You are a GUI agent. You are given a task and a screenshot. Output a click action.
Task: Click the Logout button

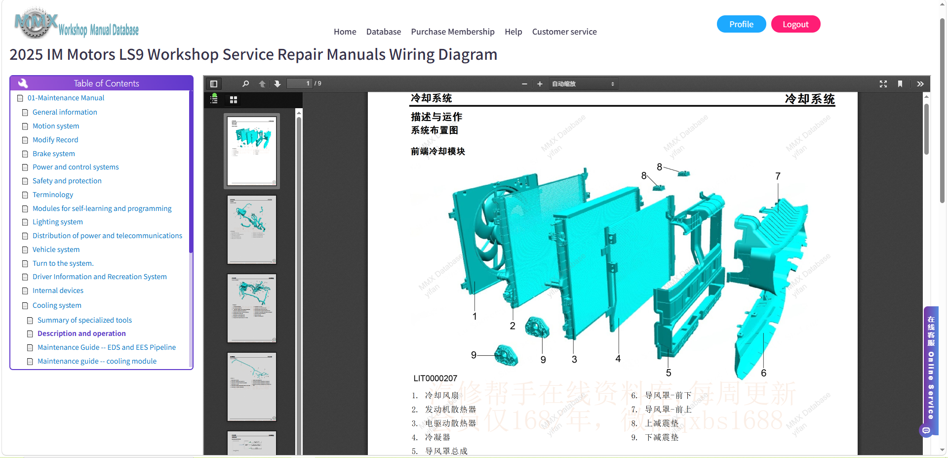[795, 24]
